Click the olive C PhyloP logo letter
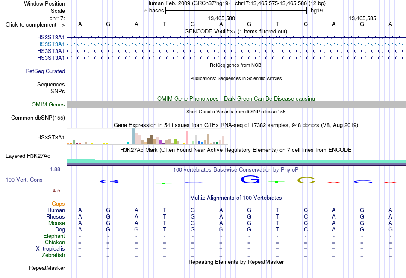 click(x=306, y=180)
